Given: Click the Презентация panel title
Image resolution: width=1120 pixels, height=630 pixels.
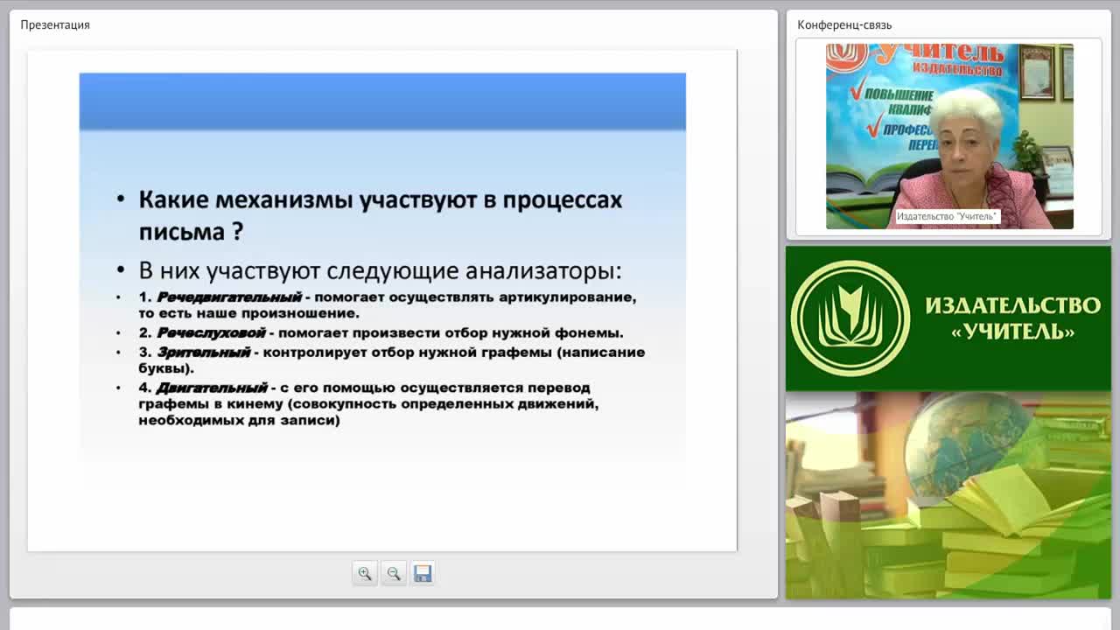Looking at the screenshot, I should tap(55, 24).
